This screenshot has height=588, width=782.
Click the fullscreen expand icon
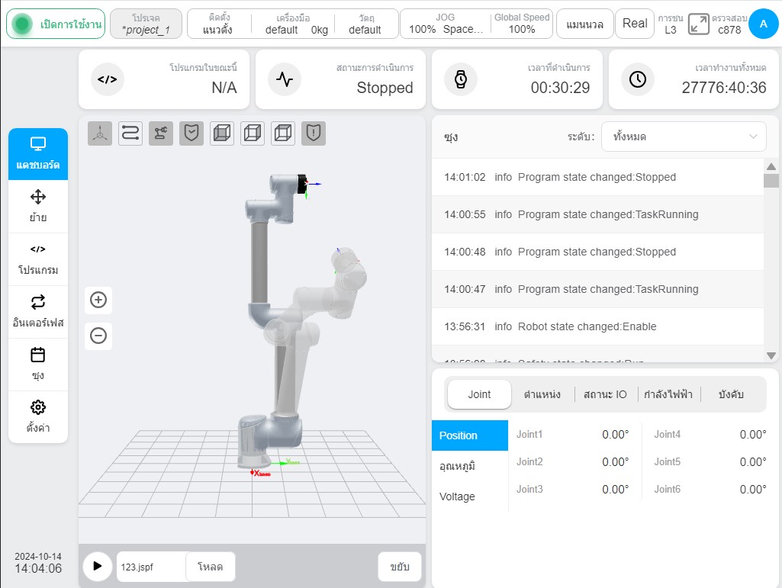(x=698, y=24)
